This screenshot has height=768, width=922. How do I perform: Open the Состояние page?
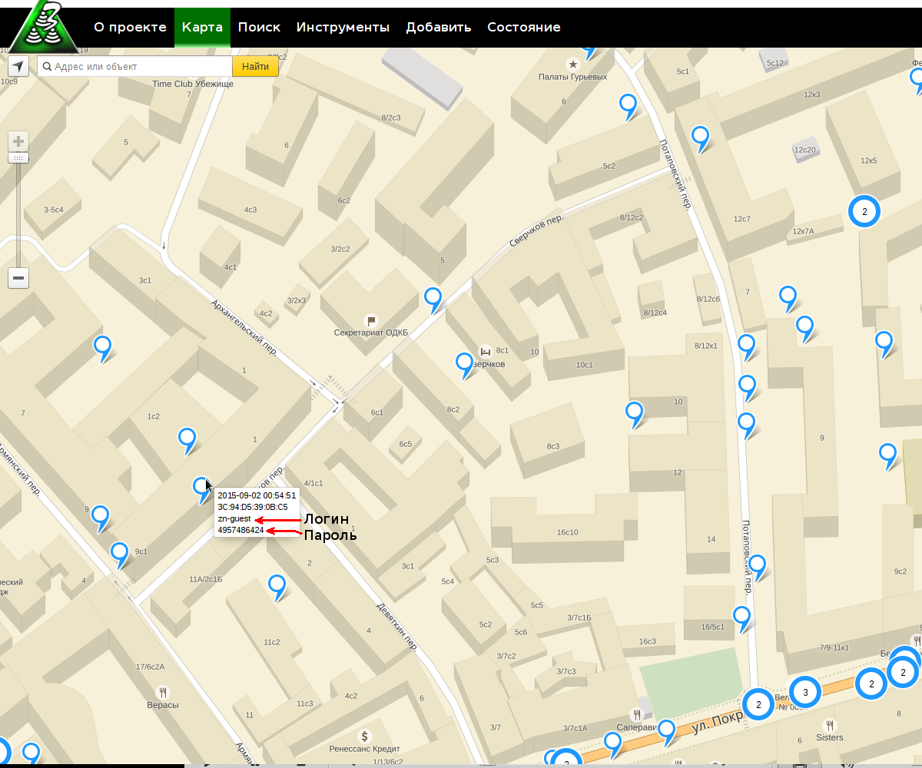[x=523, y=27]
